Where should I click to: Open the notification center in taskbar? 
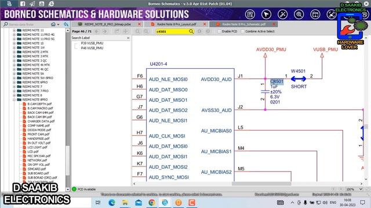click(x=362, y=202)
